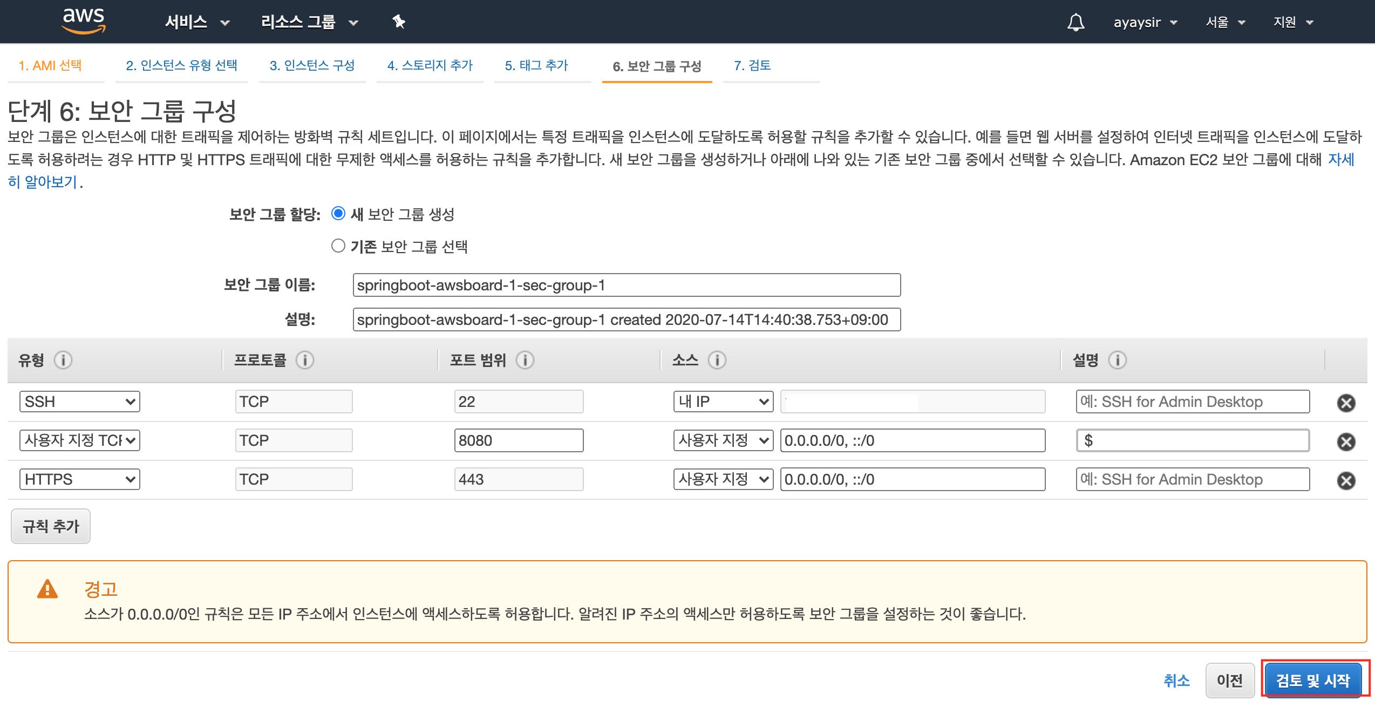This screenshot has height=707, width=1375.
Task: Open the SSH type dropdown
Action: tap(80, 402)
